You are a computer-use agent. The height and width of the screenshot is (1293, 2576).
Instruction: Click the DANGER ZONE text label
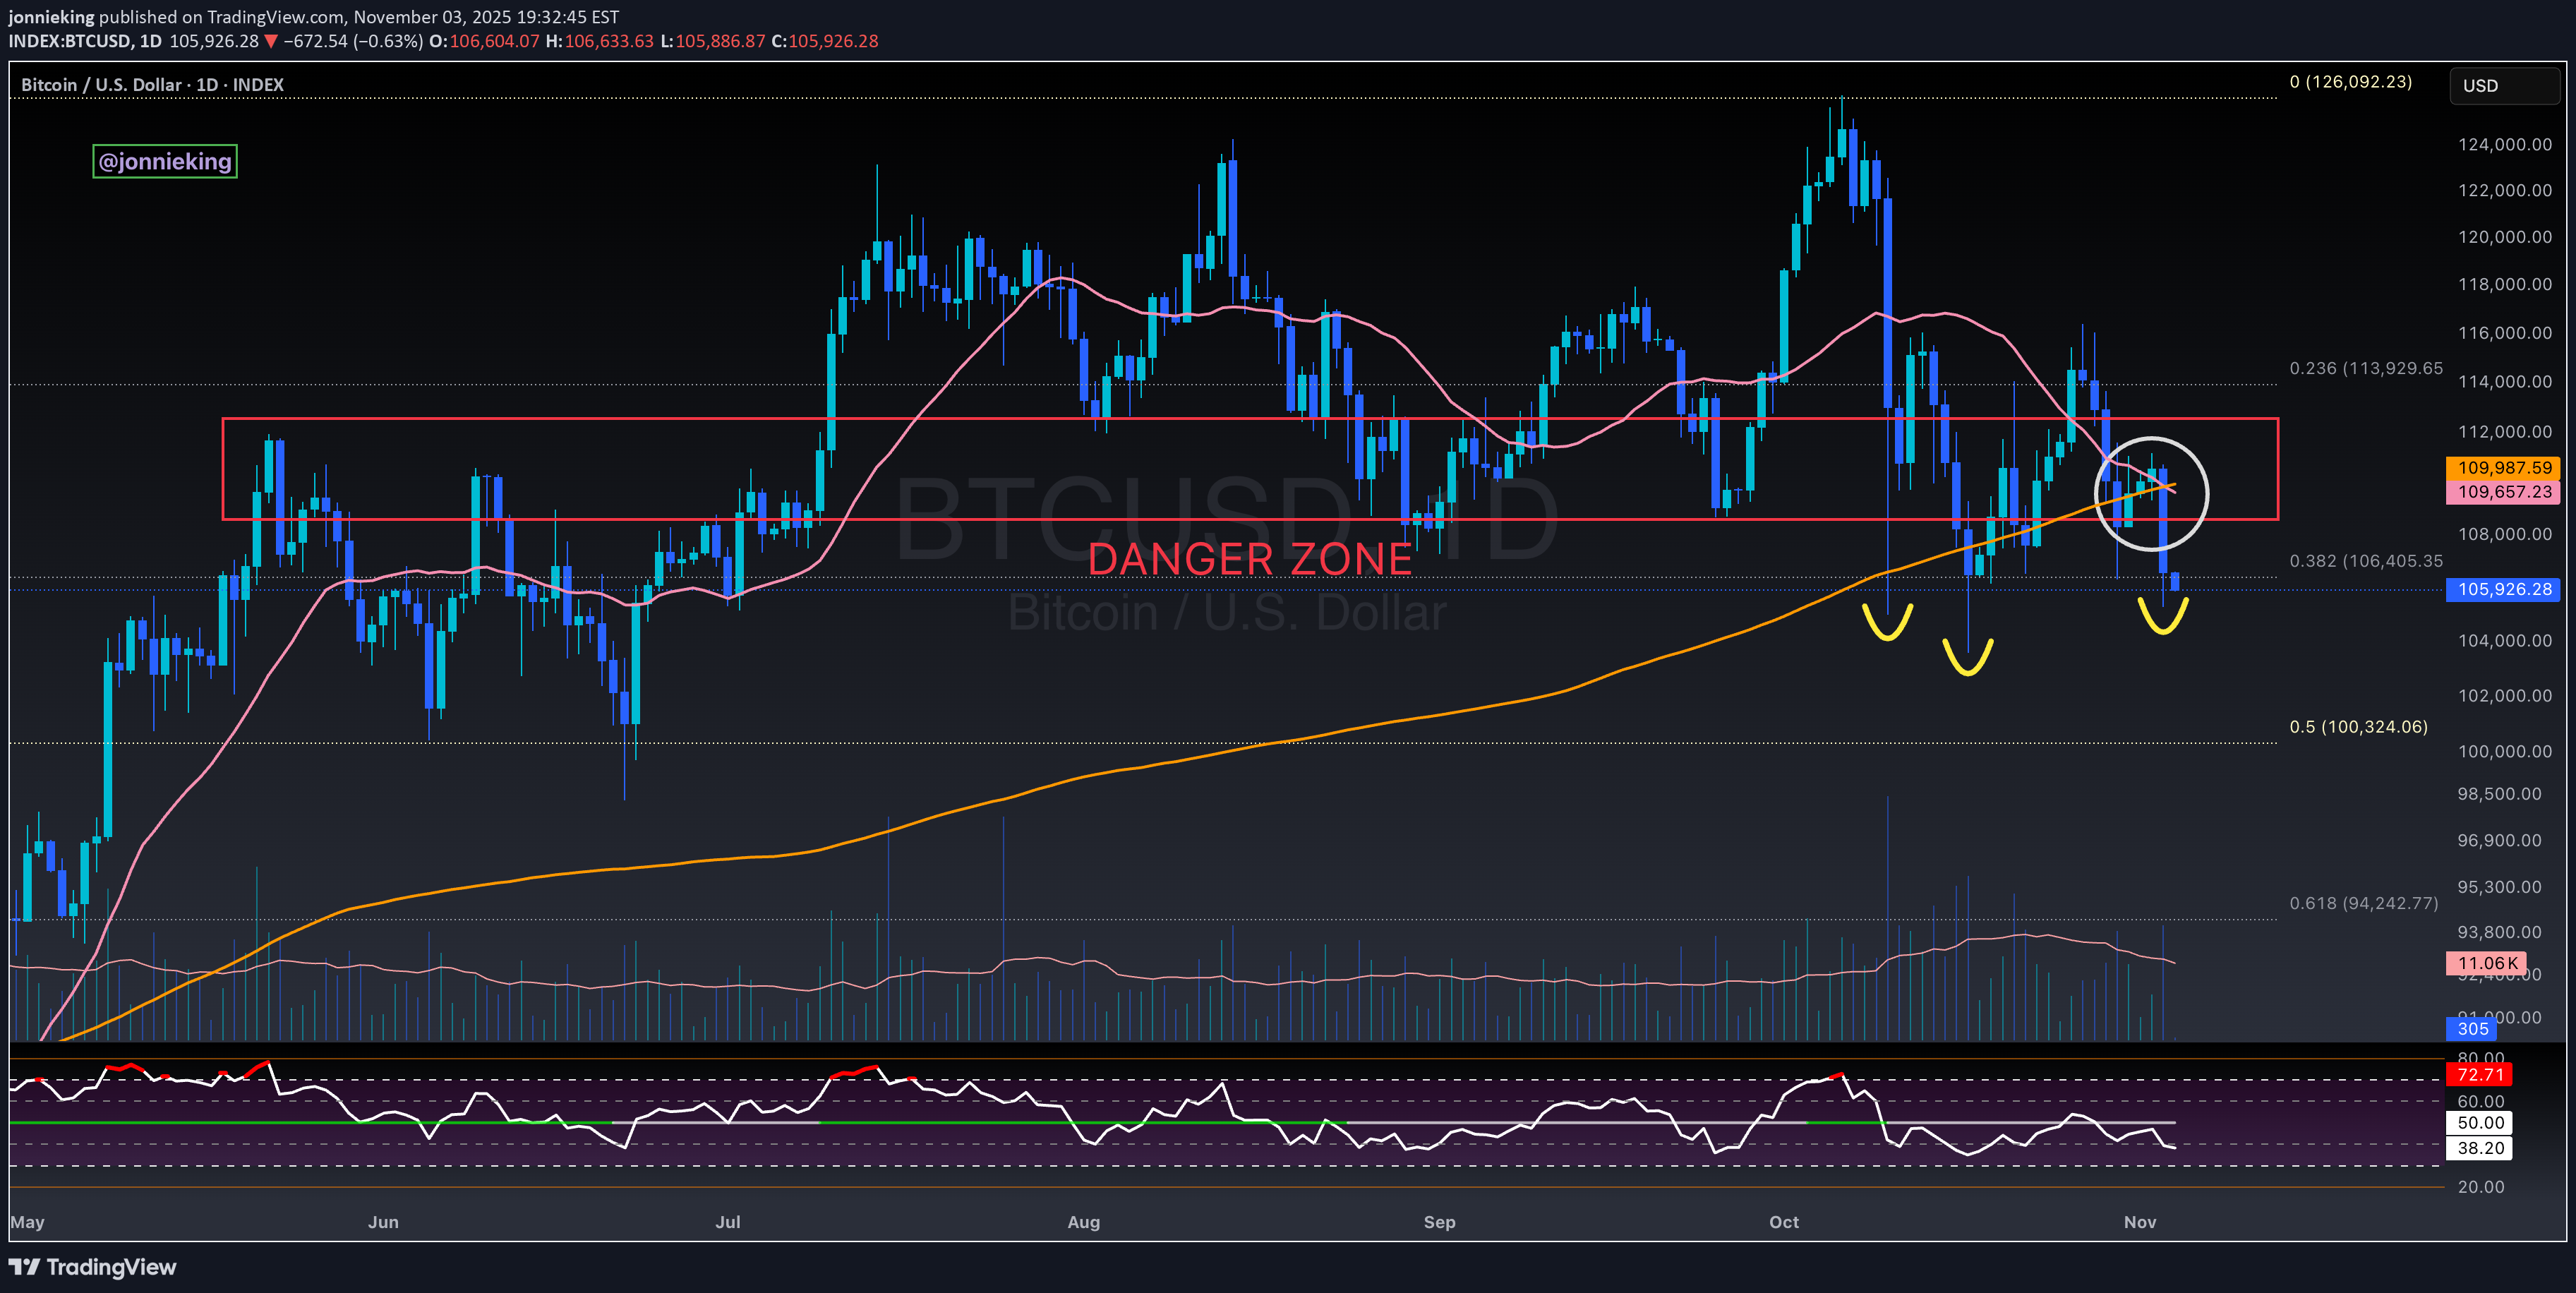pyautogui.click(x=1249, y=560)
